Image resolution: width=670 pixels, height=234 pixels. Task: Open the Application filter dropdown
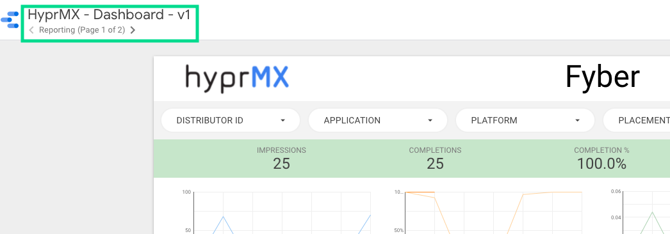pyautogui.click(x=378, y=120)
